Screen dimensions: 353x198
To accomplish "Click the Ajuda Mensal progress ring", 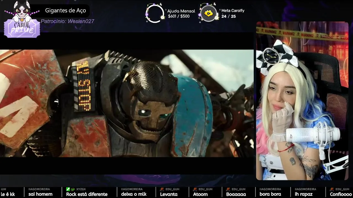I will click(x=155, y=13).
